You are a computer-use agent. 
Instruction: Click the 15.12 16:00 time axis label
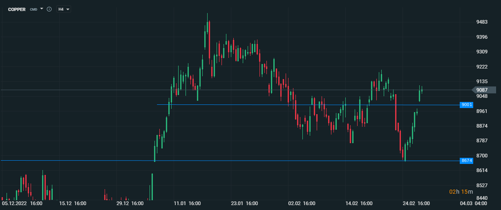click(x=72, y=203)
